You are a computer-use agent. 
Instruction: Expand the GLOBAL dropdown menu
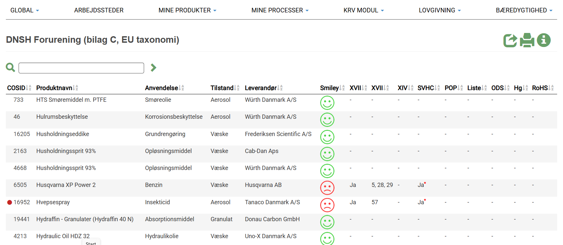[25, 10]
